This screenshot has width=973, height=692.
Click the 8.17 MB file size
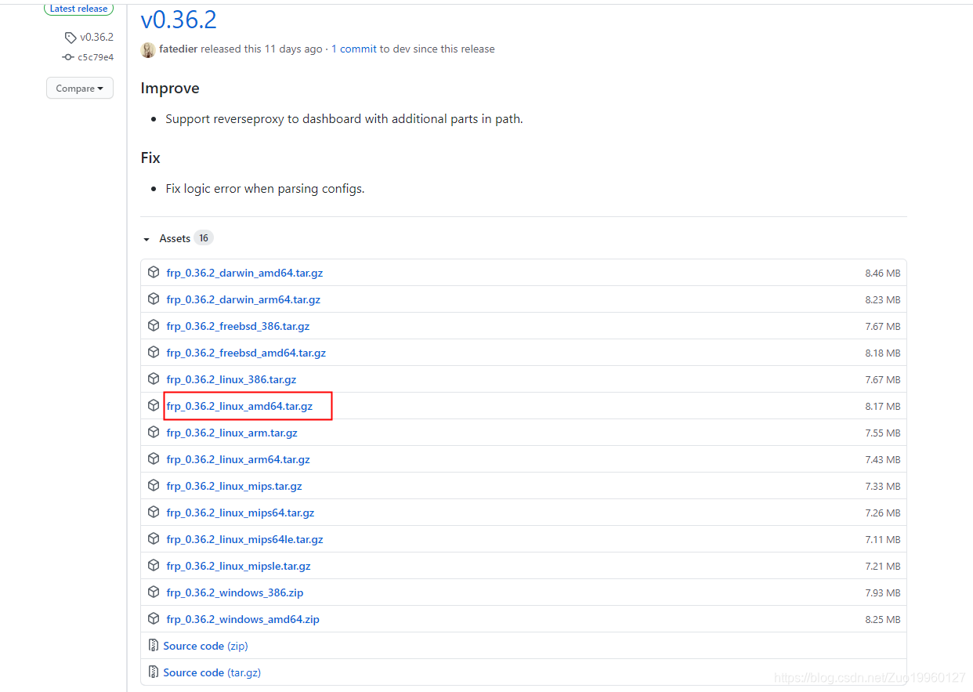(883, 407)
